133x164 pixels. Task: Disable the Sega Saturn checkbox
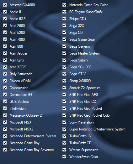pos(64,60)
